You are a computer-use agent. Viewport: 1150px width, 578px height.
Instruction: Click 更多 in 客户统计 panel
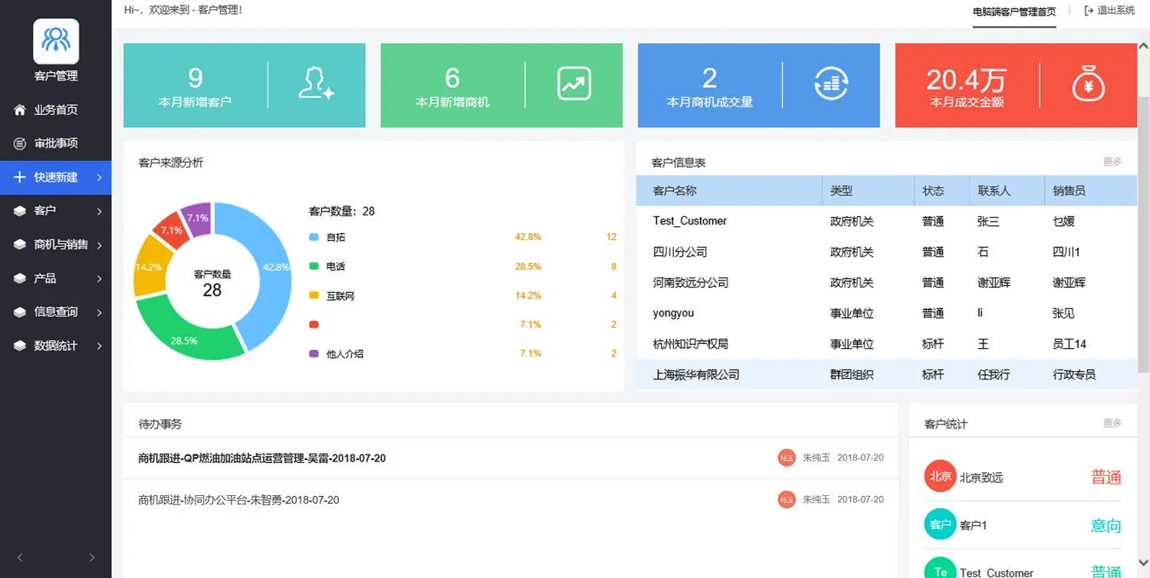pyautogui.click(x=1112, y=423)
